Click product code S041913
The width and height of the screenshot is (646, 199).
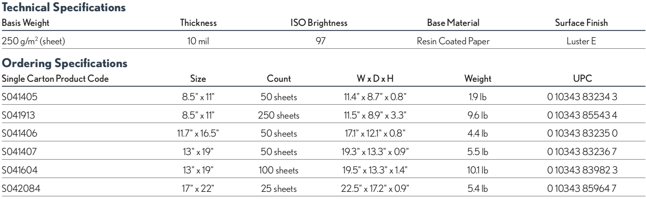point(18,115)
